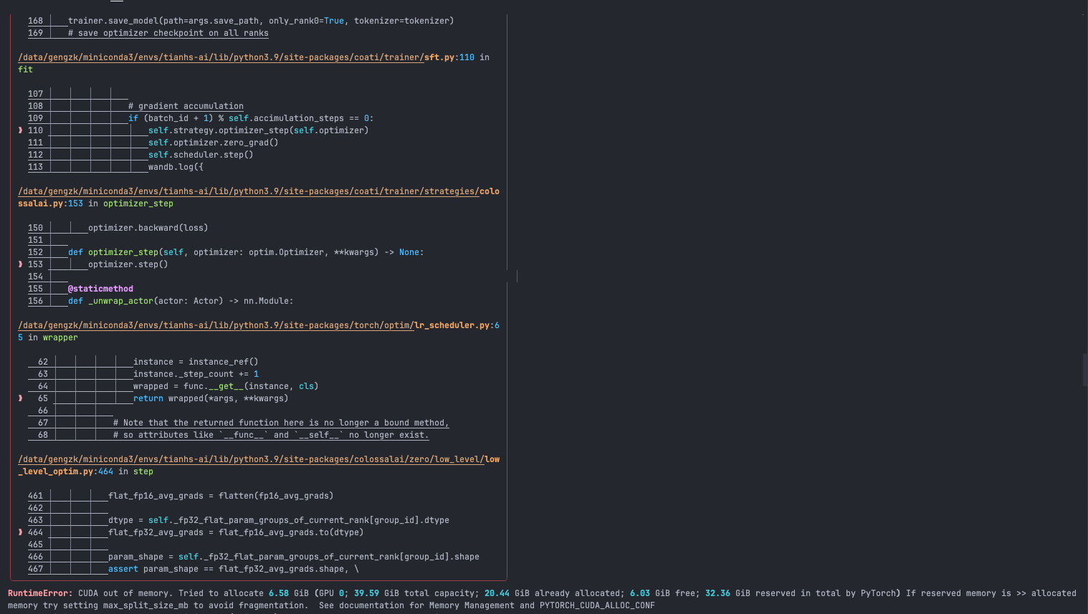Open the strategies/colossalai.py:153 traceback path link
The width and height of the screenshot is (1088, 614).
coord(259,191)
